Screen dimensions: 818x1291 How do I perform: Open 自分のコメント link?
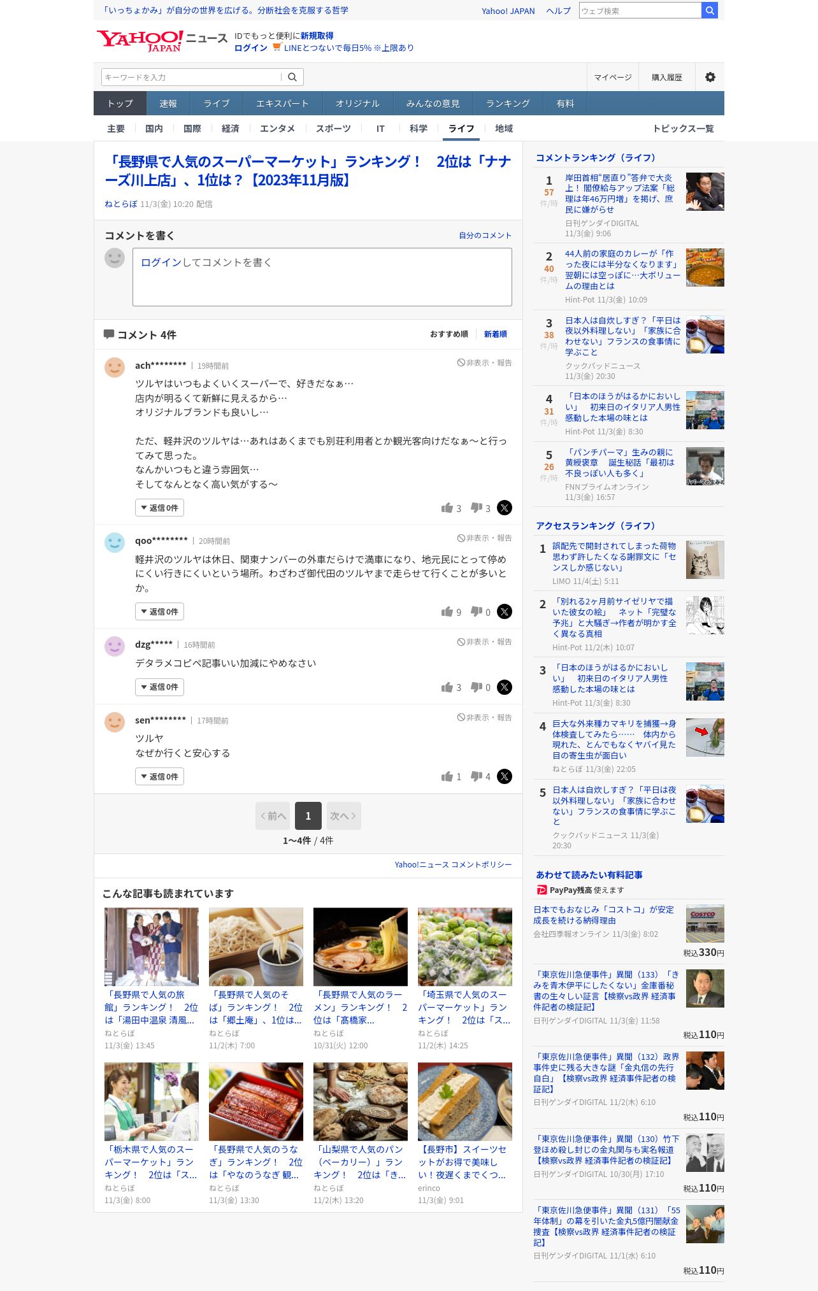tap(485, 235)
